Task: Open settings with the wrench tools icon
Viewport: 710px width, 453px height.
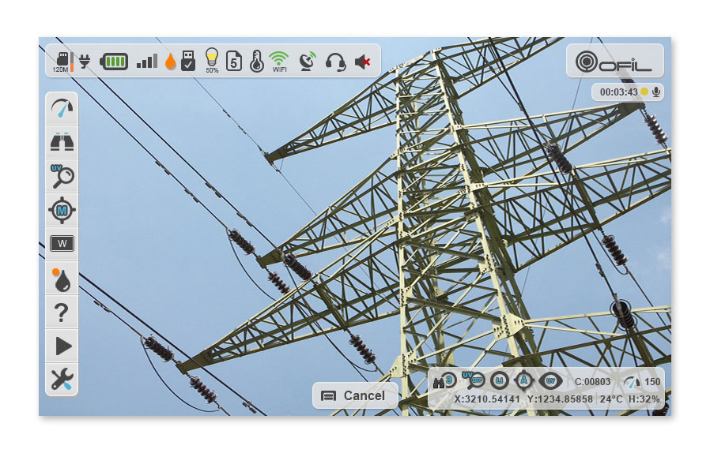Action: 62,380
